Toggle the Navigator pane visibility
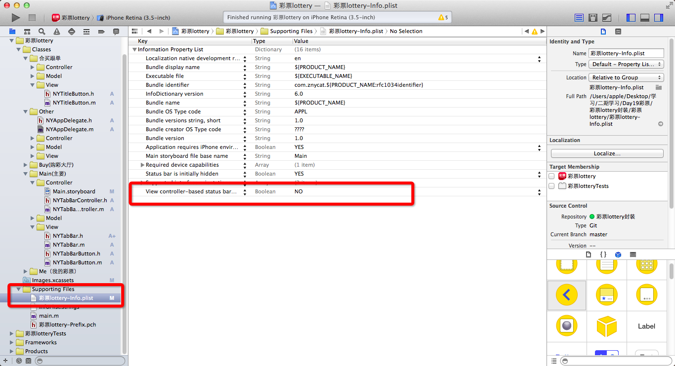 point(631,18)
